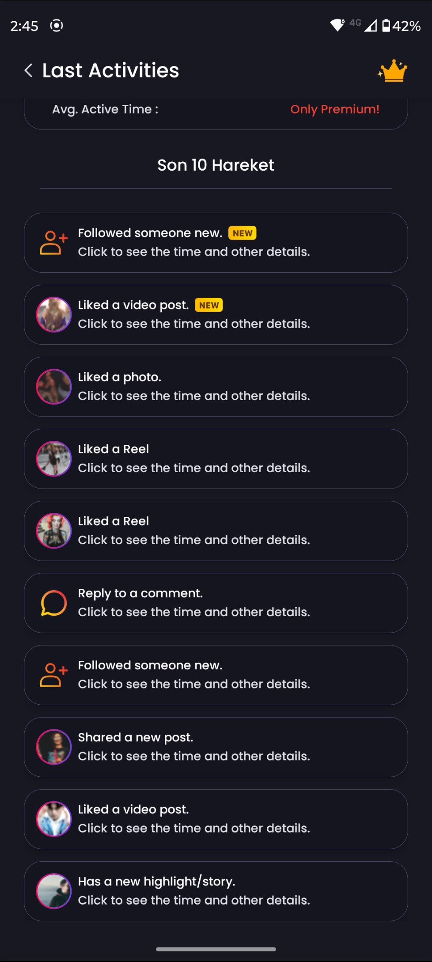Screen dimensions: 432x962
Task: Open the new highlight/story avatar
Action: click(54, 891)
